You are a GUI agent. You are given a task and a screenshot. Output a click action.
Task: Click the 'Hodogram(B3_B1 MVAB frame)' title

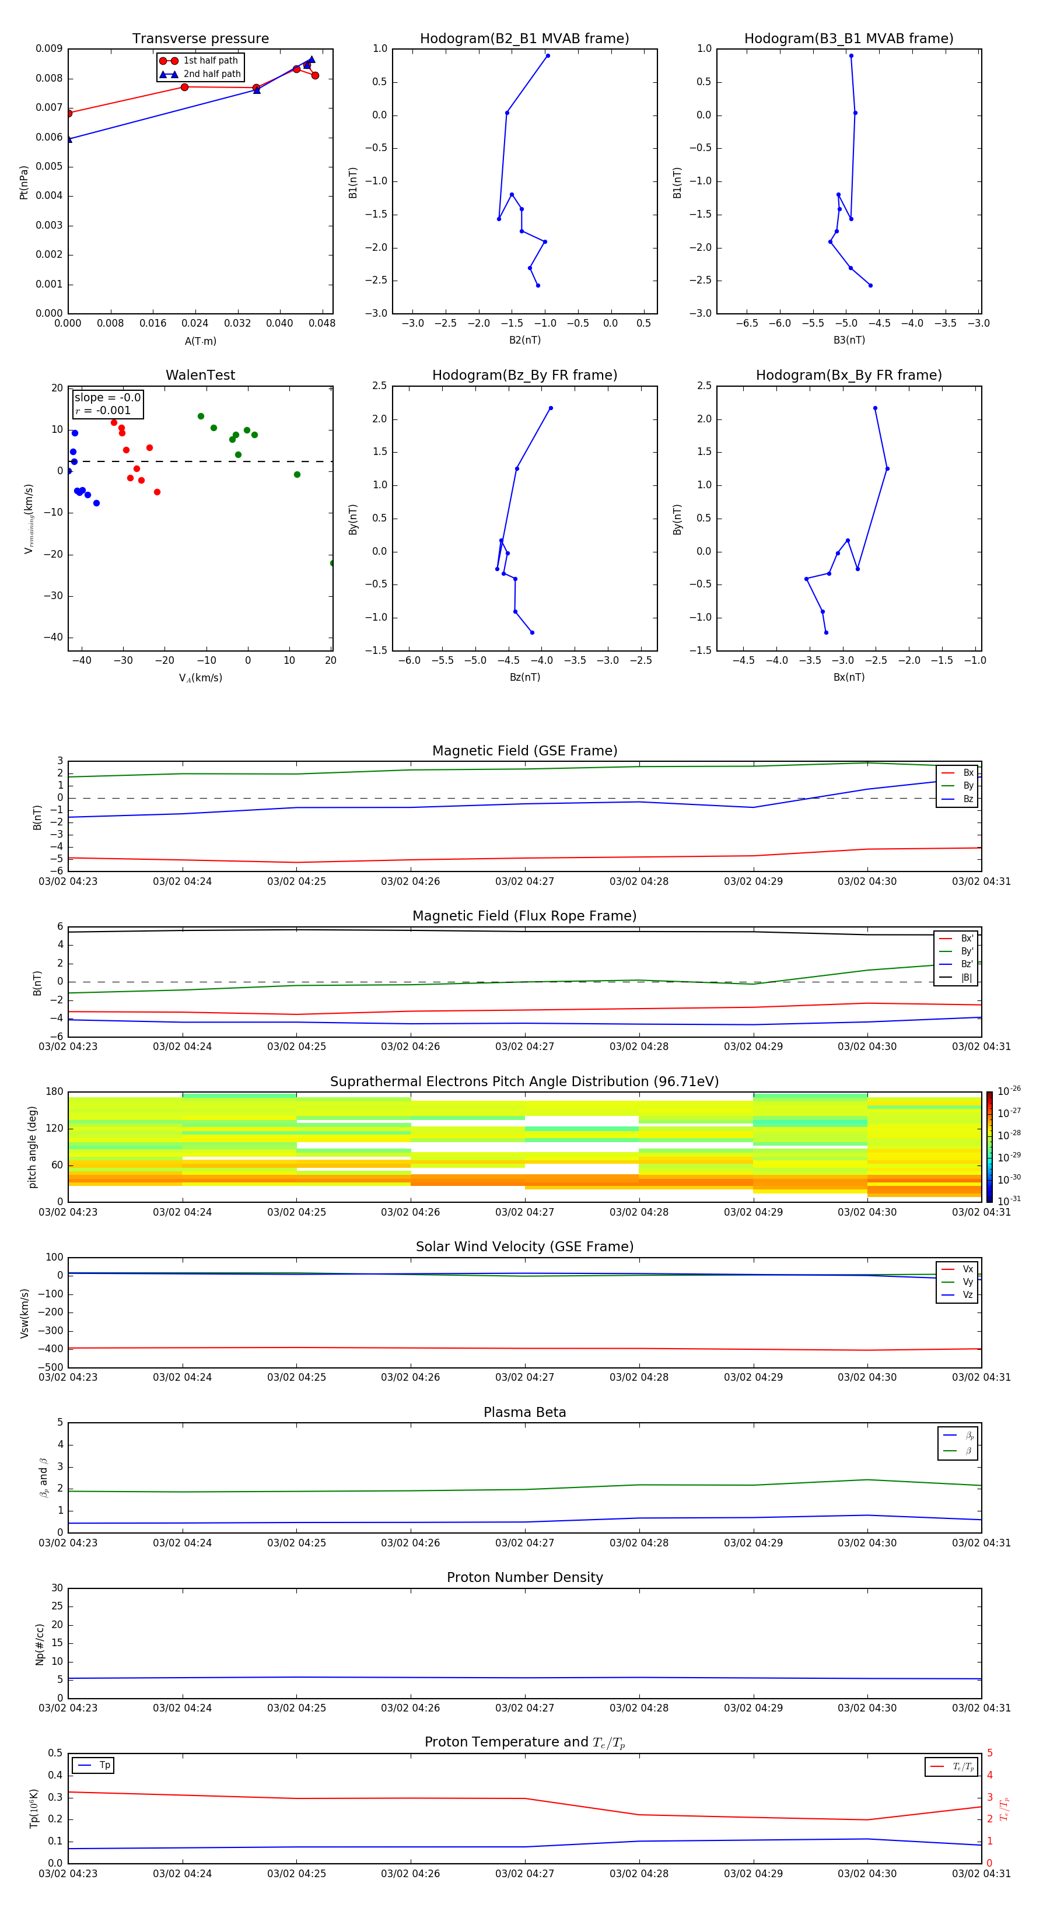849,39
